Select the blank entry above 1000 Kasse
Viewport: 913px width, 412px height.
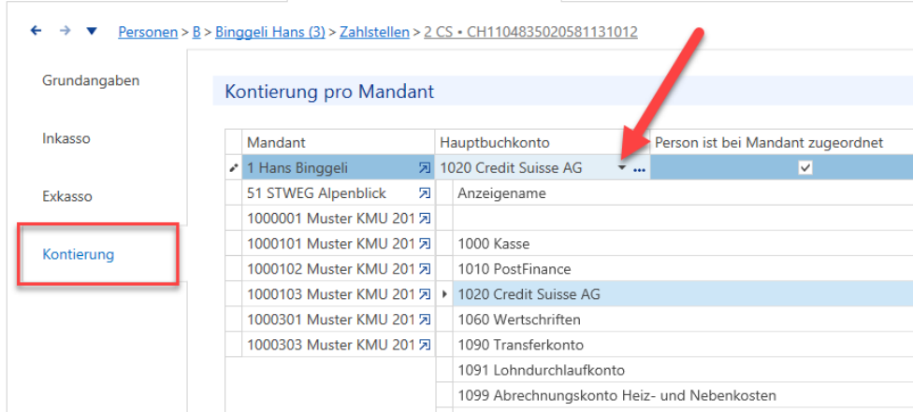(683, 219)
